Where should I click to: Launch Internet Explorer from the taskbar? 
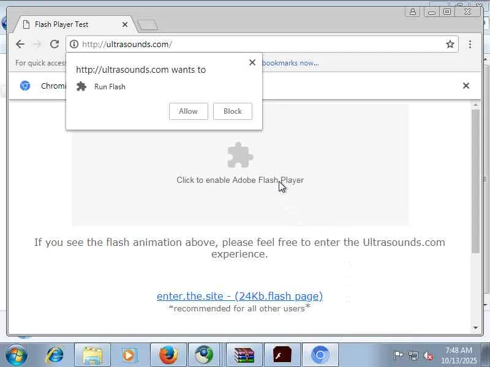55,355
